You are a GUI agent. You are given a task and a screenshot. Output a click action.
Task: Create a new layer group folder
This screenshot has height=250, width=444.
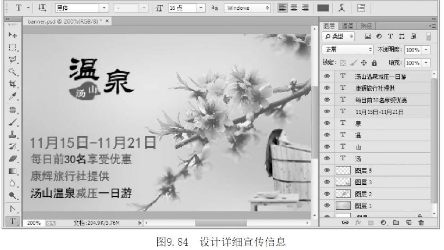click(x=396, y=223)
